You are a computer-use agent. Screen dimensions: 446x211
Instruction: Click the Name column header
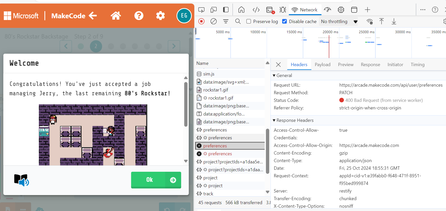click(x=230, y=63)
